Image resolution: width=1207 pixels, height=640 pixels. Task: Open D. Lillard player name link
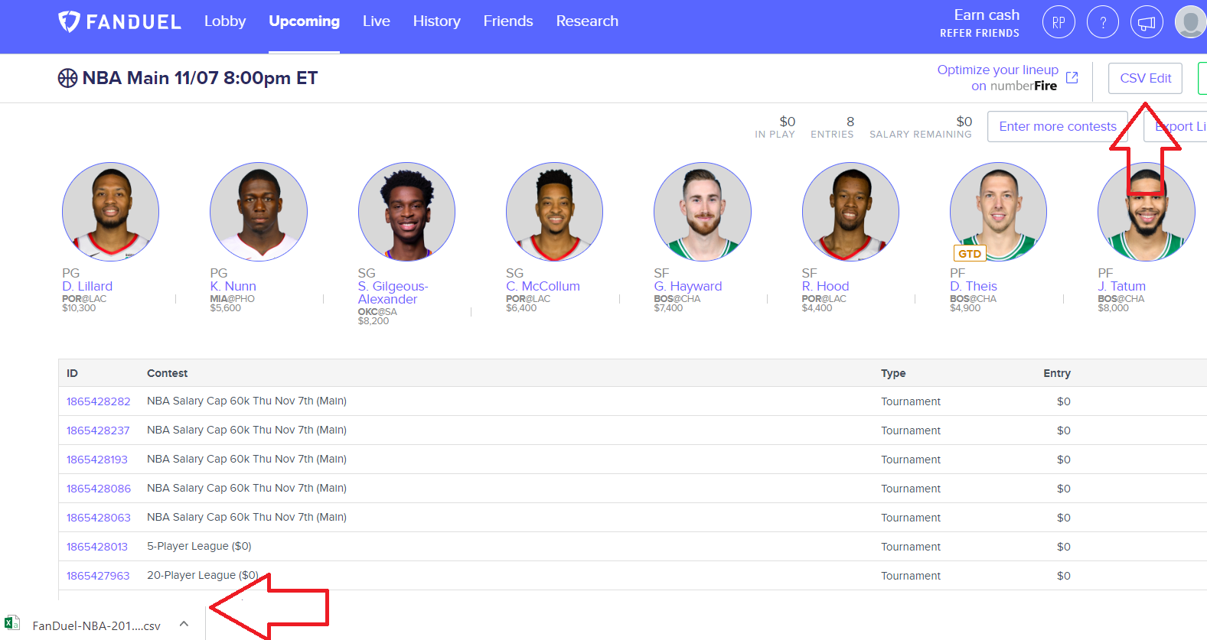(87, 286)
